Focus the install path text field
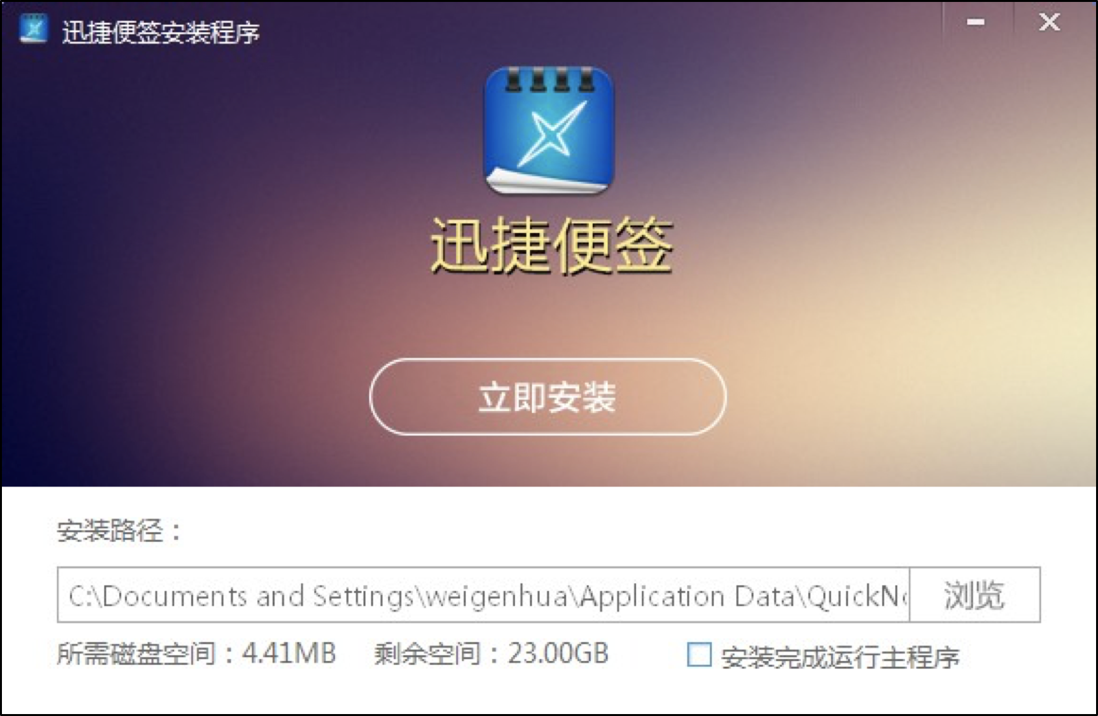Viewport: 1098px width, 716px height. [484, 595]
